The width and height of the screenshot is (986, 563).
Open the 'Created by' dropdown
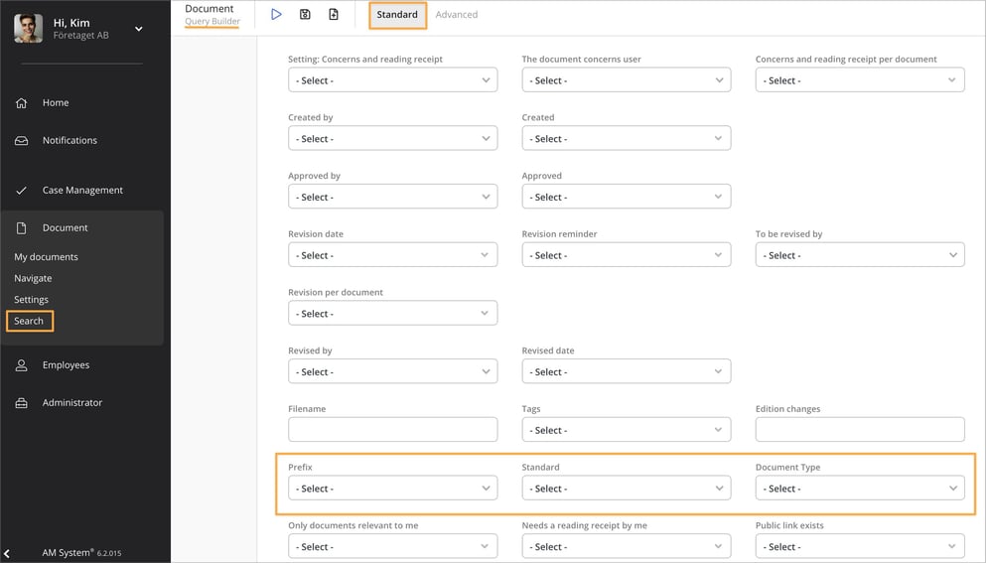[x=393, y=138]
